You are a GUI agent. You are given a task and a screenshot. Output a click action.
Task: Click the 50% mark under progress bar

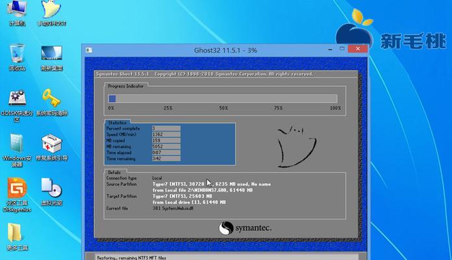pyautogui.click(x=223, y=108)
